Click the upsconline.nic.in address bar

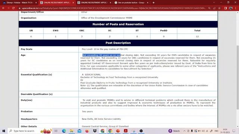pos(114,8)
